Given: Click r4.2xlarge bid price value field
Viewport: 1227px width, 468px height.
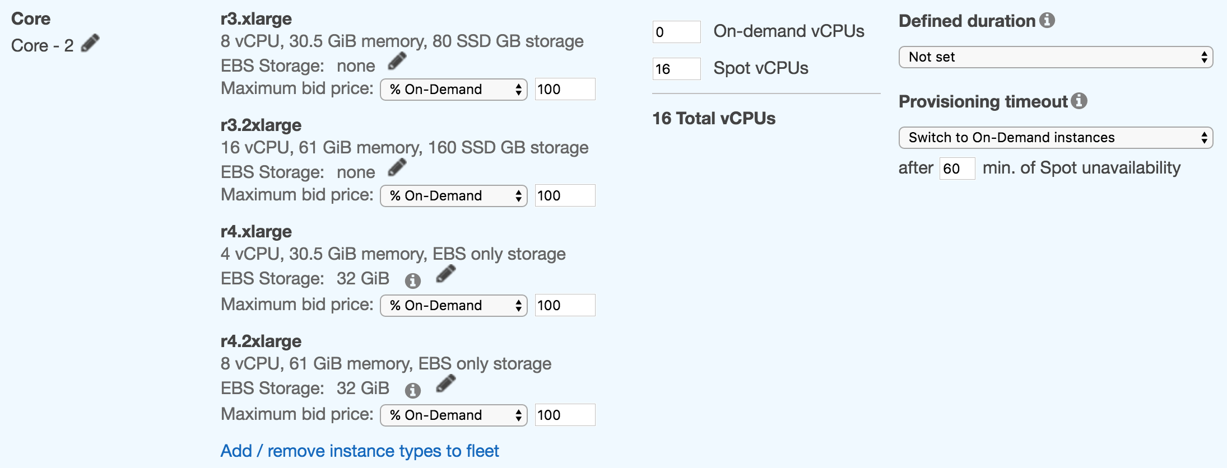Looking at the screenshot, I should (565, 415).
